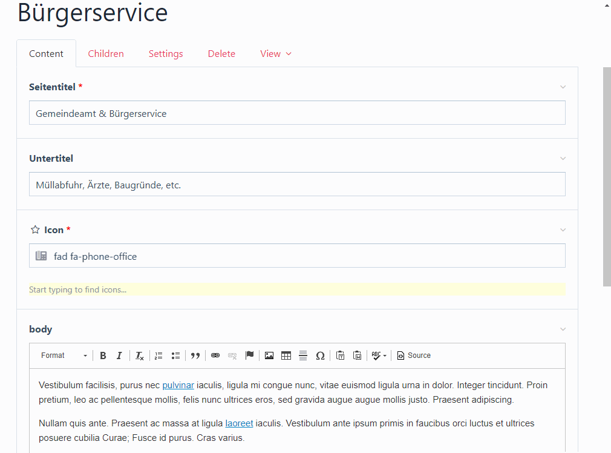This screenshot has width=611, height=453.
Task: Collapse the Icon field section
Action: click(563, 230)
